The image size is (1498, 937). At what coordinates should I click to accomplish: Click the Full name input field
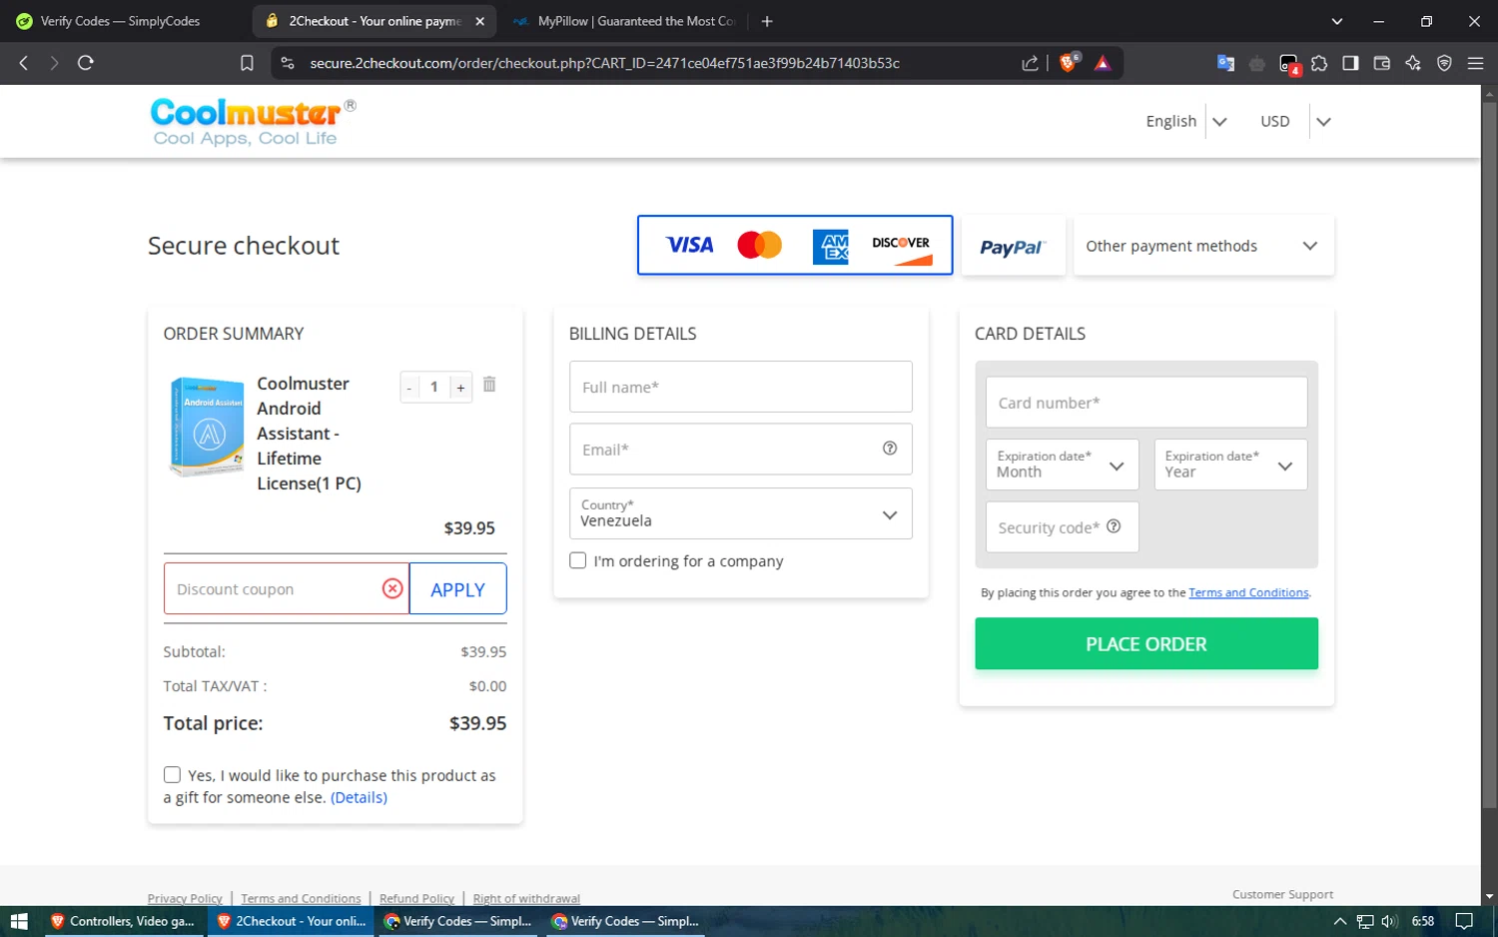pyautogui.click(x=740, y=387)
